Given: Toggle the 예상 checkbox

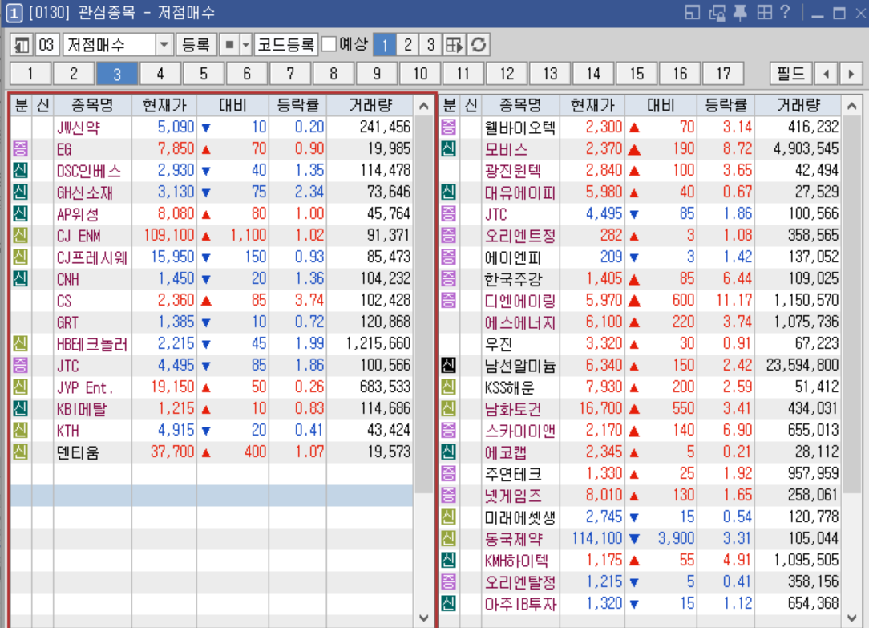Looking at the screenshot, I should (329, 44).
